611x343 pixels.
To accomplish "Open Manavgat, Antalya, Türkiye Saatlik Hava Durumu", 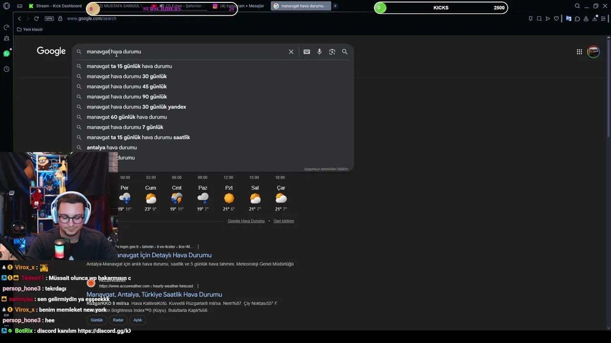I will click(154, 294).
